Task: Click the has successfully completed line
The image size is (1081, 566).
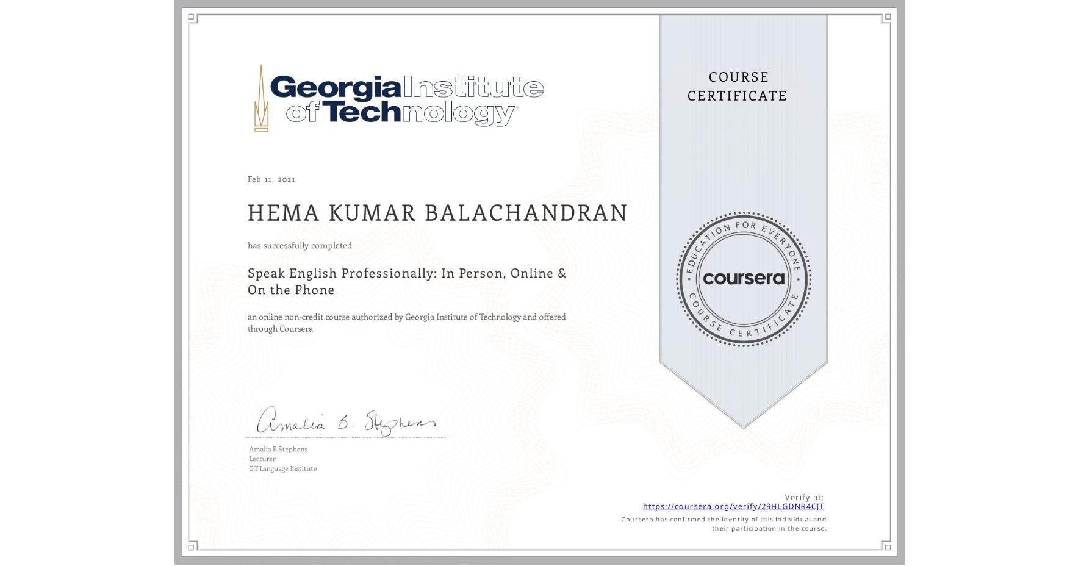Action: coord(300,245)
